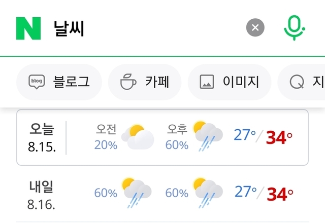Image resolution: width=325 pixels, height=223 pixels.
Task: Clear the search text with X button
Action: 255,28
